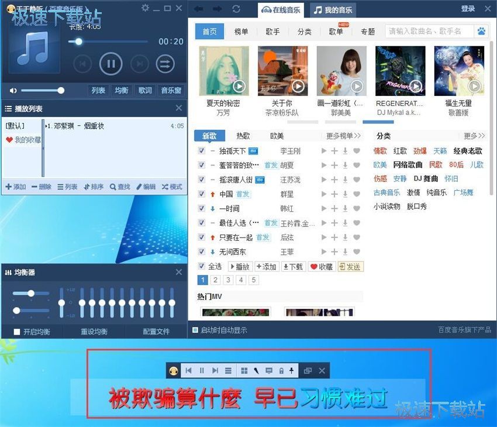The height and width of the screenshot is (427, 497).
Task: Click next track on the mini bar
Action: tap(215, 371)
